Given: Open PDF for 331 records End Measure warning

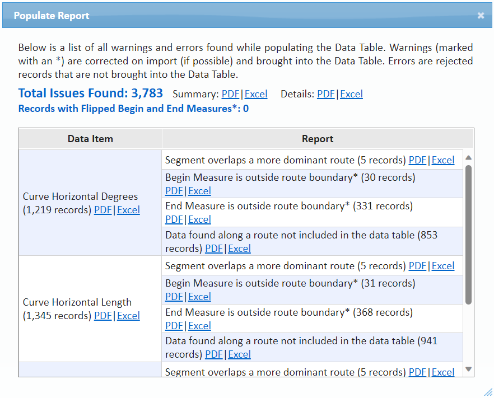Looking at the screenshot, I should (174, 219).
